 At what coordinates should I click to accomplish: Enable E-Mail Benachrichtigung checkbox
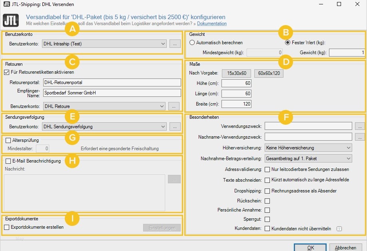[x=8, y=161]
